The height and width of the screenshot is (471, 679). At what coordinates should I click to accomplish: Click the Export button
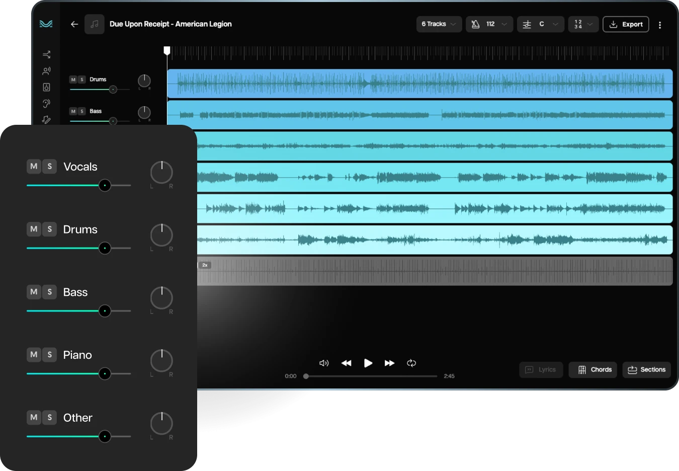click(x=626, y=24)
